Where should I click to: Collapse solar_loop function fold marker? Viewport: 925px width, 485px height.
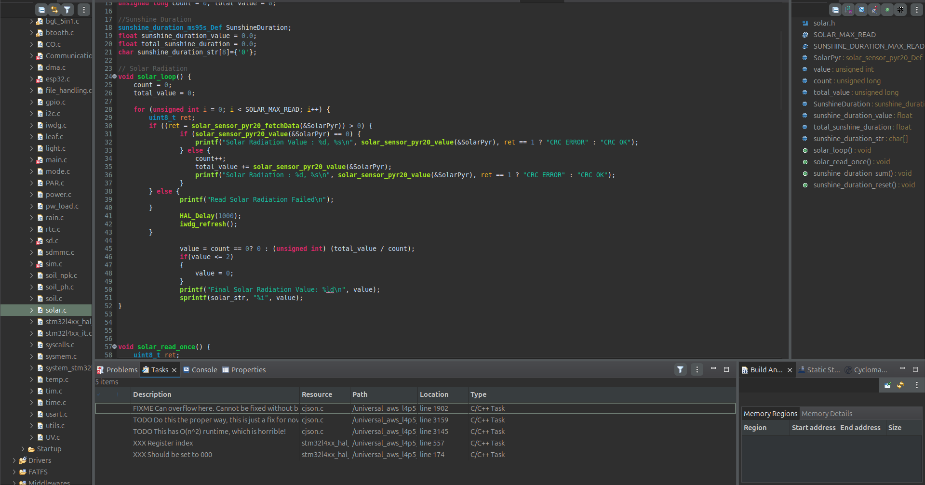(115, 77)
